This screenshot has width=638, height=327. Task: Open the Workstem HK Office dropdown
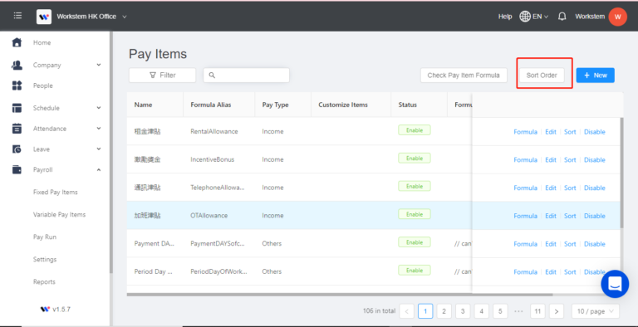tap(92, 17)
